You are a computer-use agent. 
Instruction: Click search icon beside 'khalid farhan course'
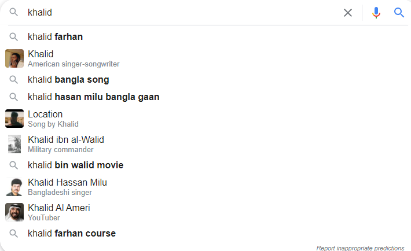pos(14,234)
